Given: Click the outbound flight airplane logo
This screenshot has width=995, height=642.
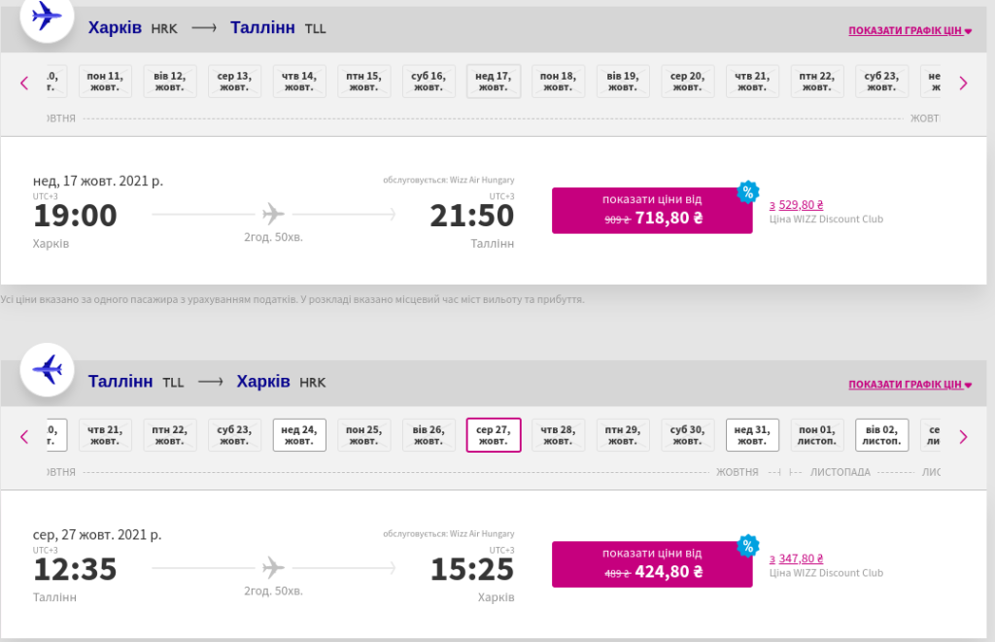Looking at the screenshot, I should 47,17.
